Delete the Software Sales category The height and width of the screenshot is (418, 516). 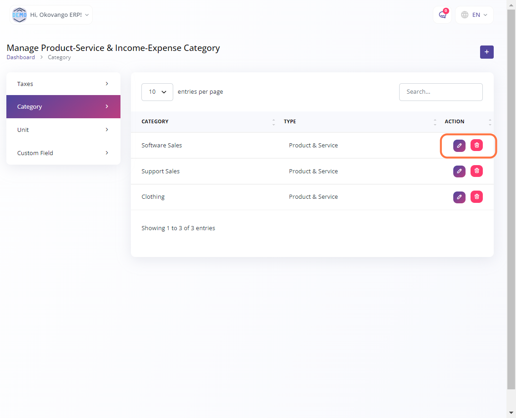(476, 146)
